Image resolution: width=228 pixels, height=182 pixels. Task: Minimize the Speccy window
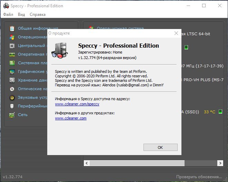[188, 6]
